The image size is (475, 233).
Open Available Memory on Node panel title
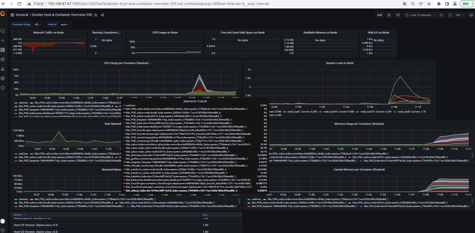320,33
